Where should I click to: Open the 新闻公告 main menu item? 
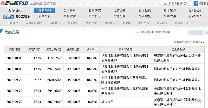[44, 16]
